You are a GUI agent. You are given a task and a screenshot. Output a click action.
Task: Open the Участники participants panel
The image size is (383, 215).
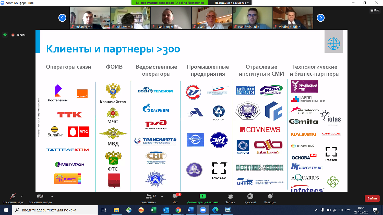click(149, 198)
